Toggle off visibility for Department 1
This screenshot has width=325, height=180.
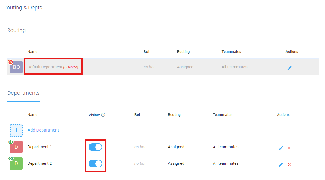click(x=95, y=147)
